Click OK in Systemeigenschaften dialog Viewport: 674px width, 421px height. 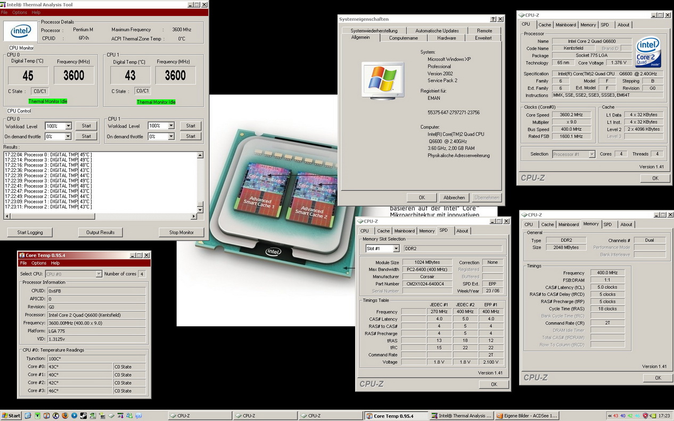(422, 197)
